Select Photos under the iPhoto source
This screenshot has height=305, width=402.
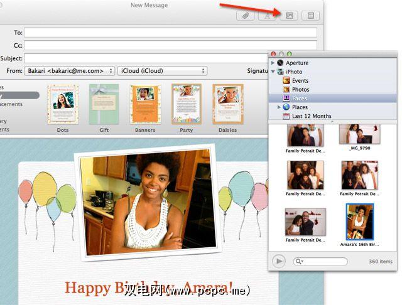[300, 90]
